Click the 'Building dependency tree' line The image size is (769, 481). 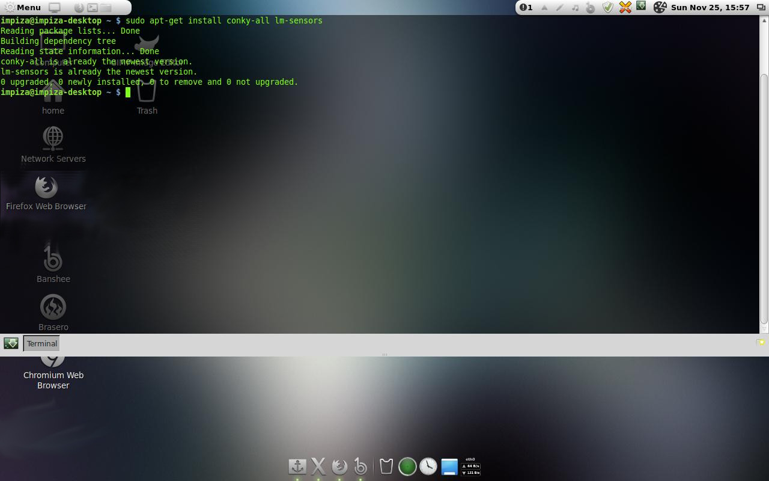(x=58, y=41)
